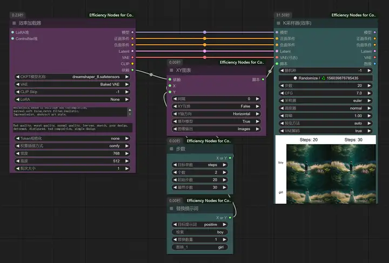Collapse the 效率加载器 node via its title dot

pos(14,23)
